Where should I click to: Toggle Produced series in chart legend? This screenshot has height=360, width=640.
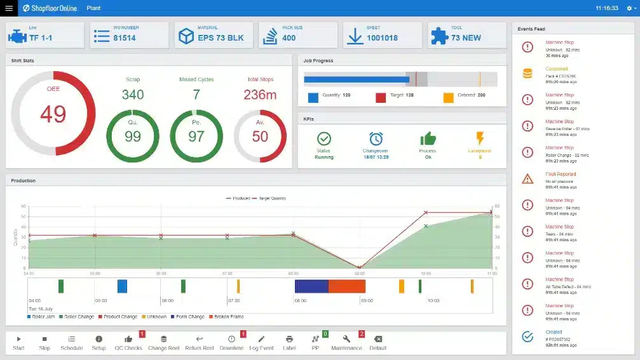point(238,198)
